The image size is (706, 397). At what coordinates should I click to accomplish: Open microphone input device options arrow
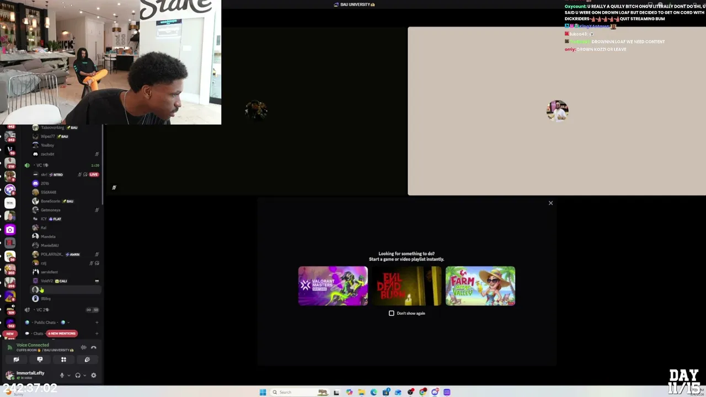[x=68, y=375]
